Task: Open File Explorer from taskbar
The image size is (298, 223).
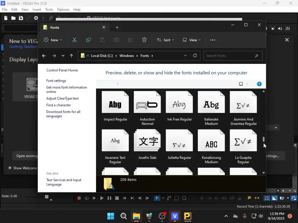Action: click(136, 216)
